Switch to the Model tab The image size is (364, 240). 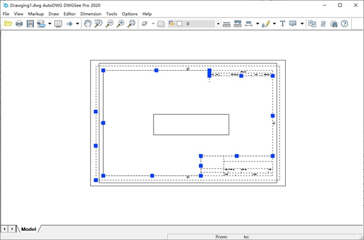[x=29, y=229]
